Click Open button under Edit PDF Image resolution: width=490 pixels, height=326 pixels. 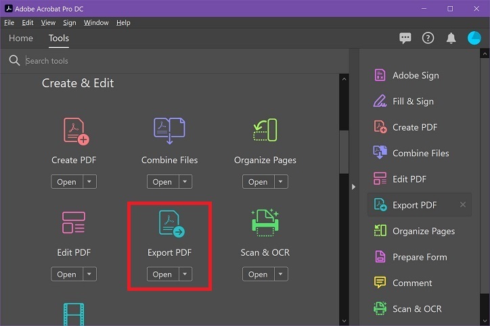(67, 274)
